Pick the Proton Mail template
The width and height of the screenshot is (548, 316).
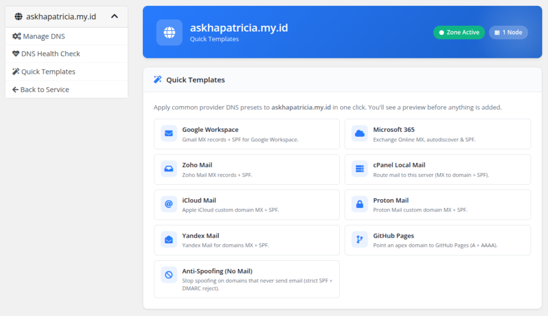click(x=438, y=205)
